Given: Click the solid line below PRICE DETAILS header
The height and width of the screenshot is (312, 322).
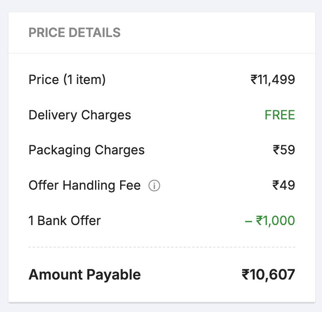Looking at the screenshot, I should [162, 53].
